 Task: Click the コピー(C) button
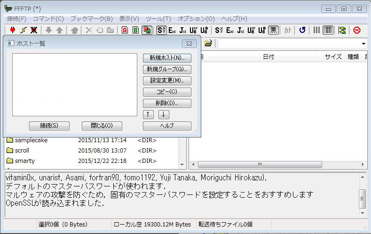coord(167,92)
